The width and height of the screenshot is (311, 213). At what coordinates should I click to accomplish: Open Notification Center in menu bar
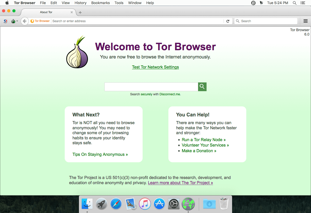point(303,3)
